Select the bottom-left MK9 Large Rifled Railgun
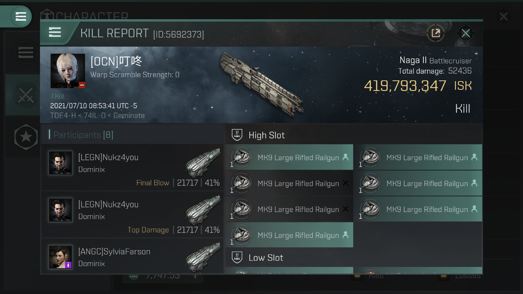 [289, 235]
